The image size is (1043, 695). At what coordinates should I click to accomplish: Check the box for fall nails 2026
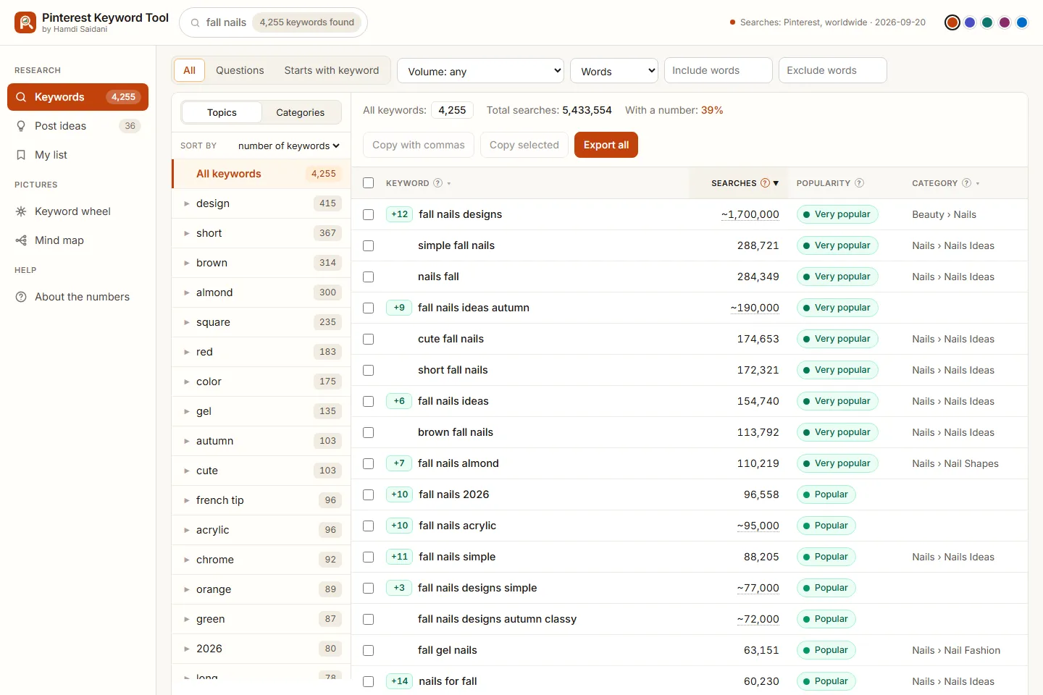coord(368,494)
